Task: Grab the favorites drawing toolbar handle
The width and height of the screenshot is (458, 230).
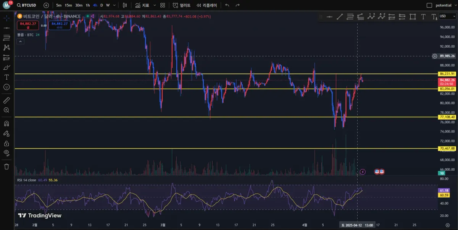Action: tap(321, 16)
